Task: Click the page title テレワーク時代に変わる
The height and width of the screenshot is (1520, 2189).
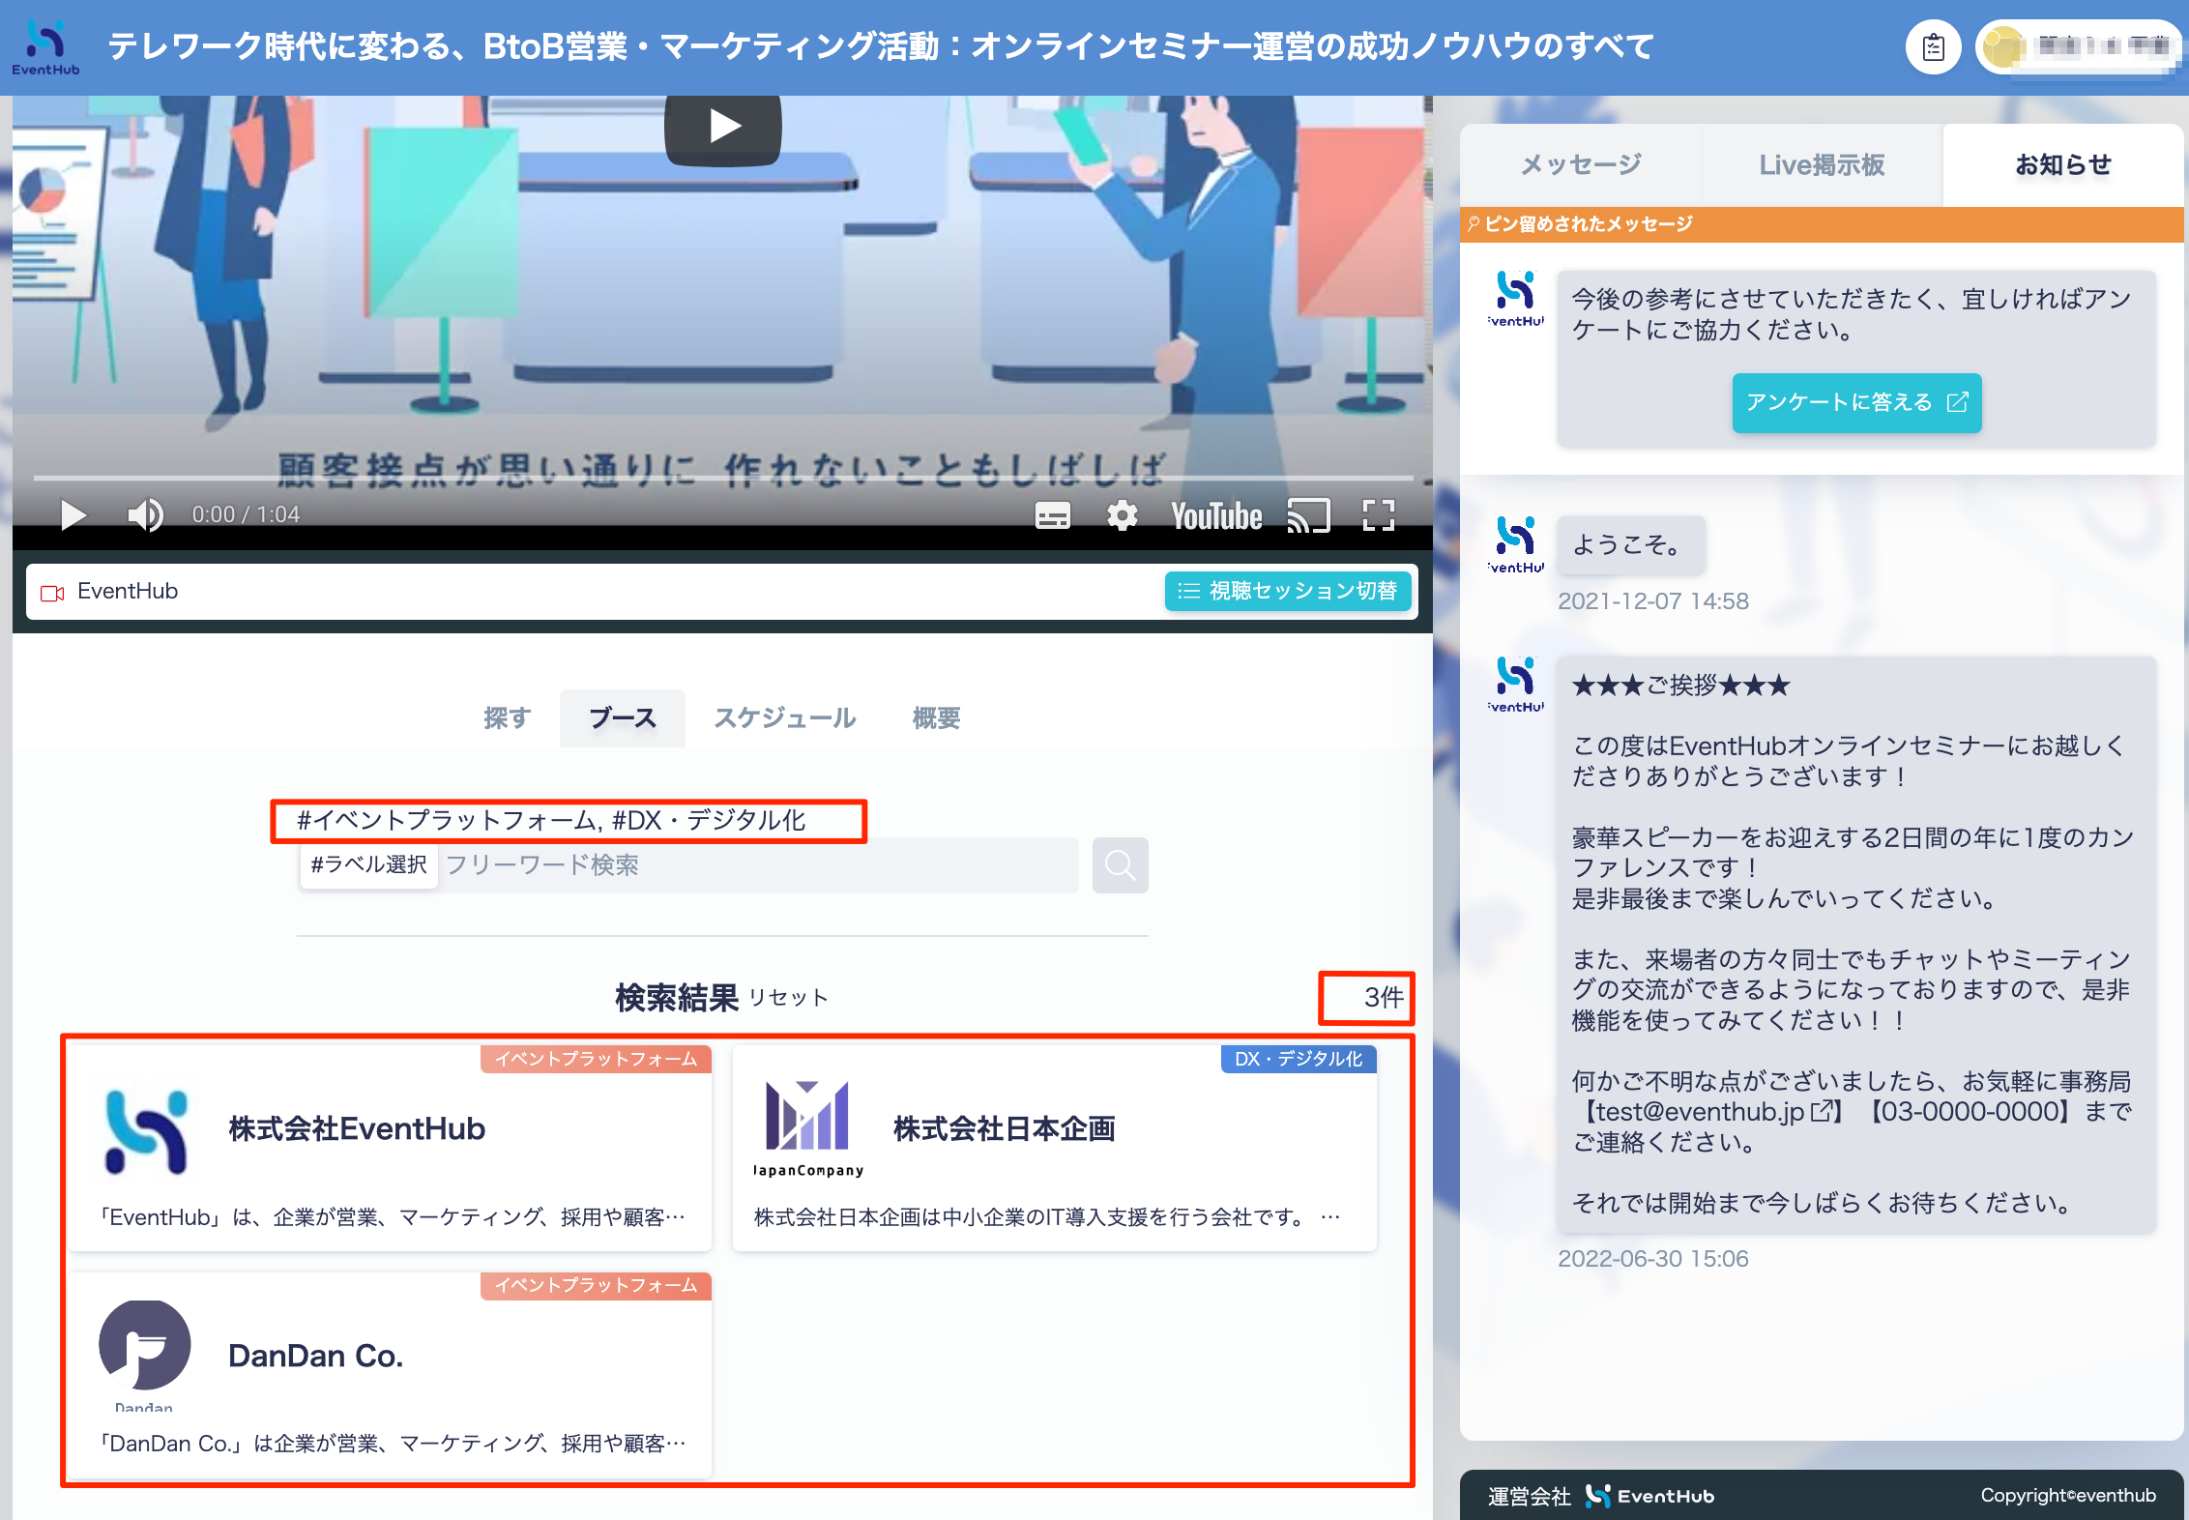Action: [x=881, y=46]
